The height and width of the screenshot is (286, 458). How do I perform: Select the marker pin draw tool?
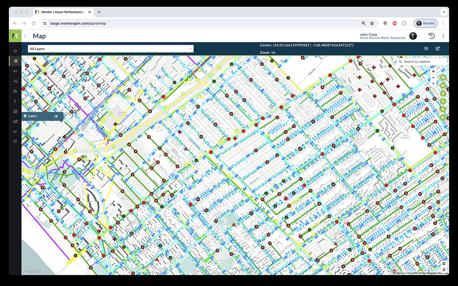(444, 270)
